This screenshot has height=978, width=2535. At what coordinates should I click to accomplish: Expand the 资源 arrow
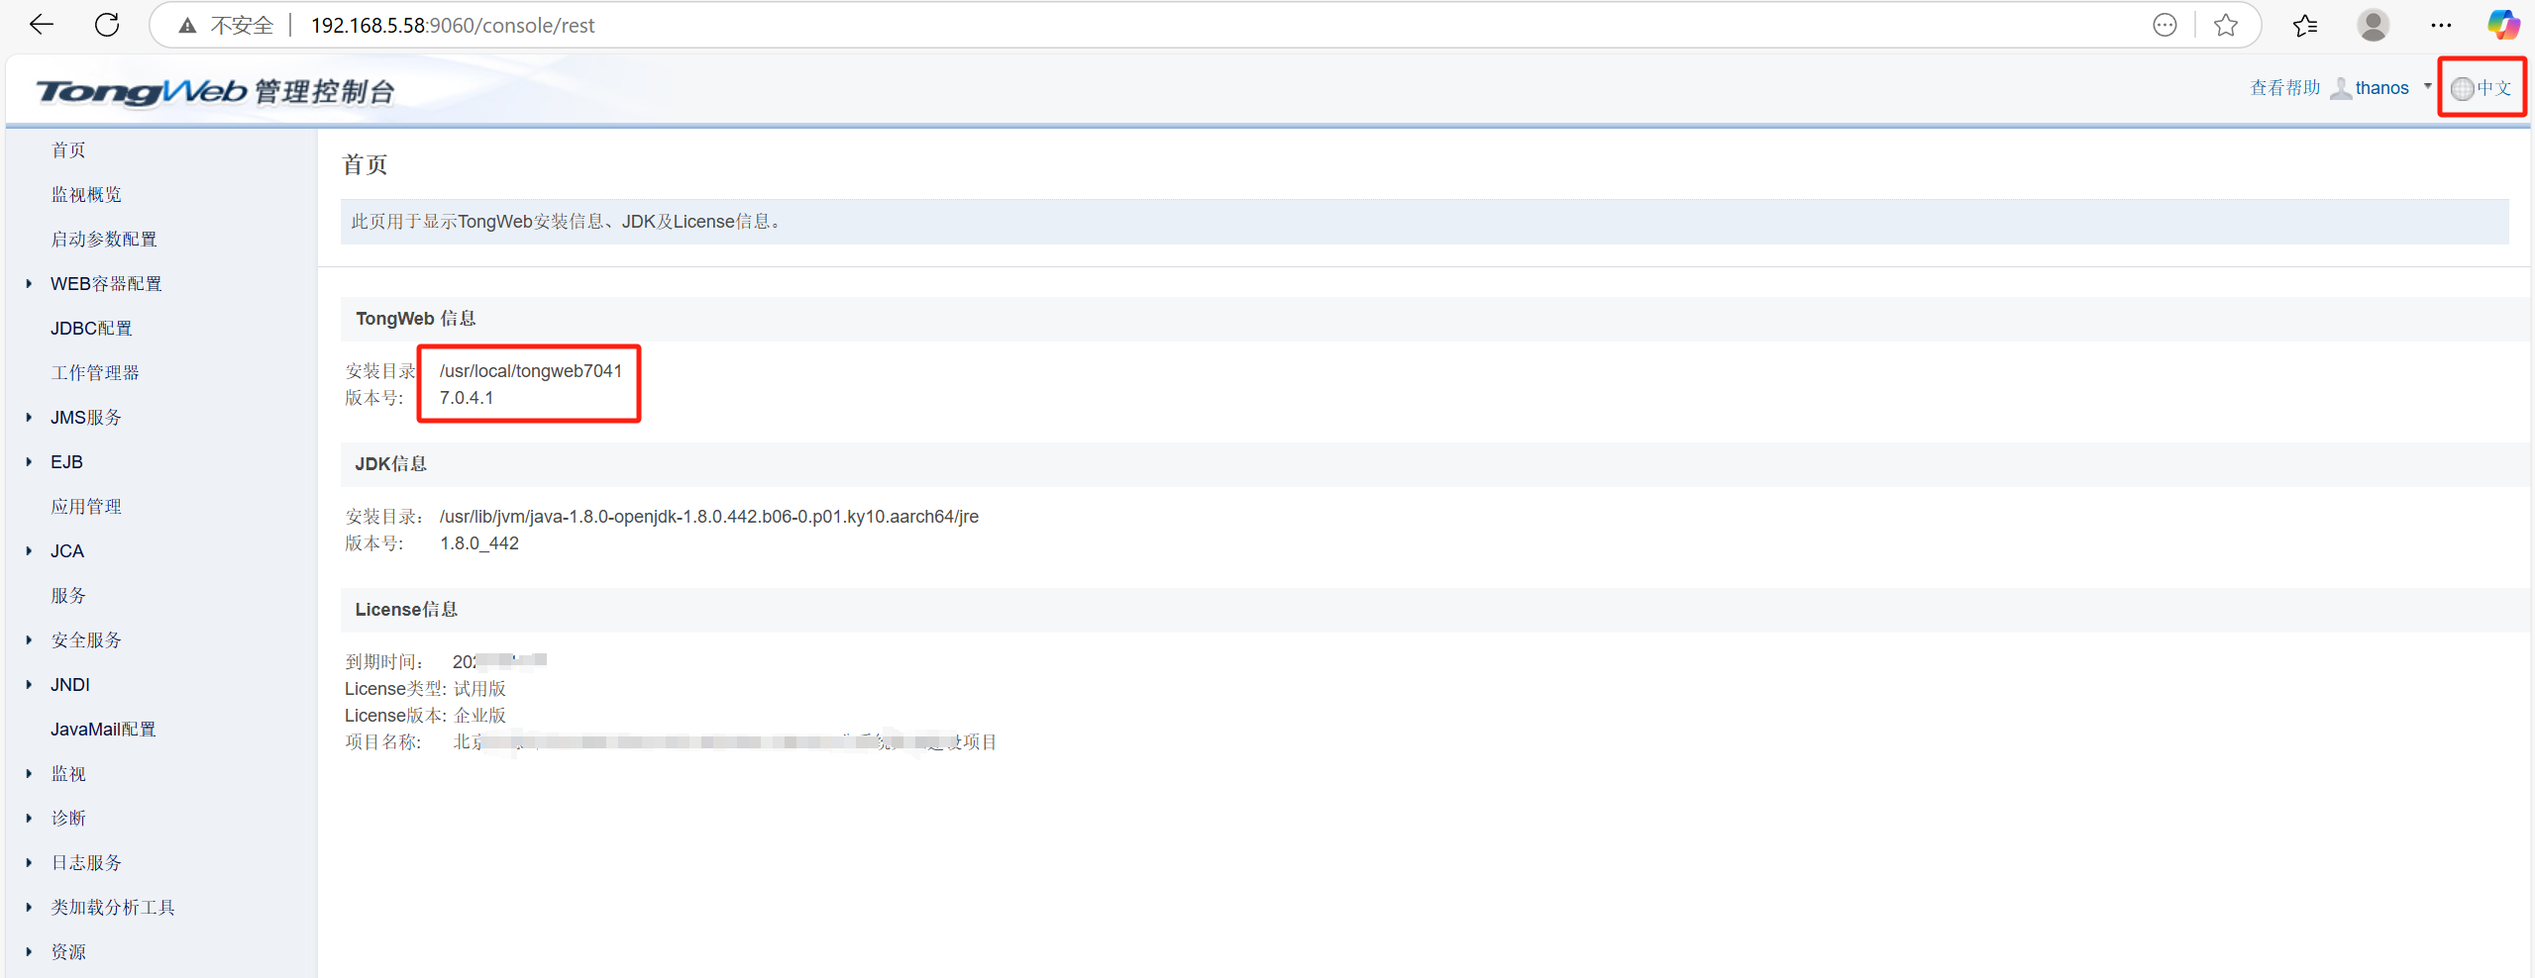29,951
